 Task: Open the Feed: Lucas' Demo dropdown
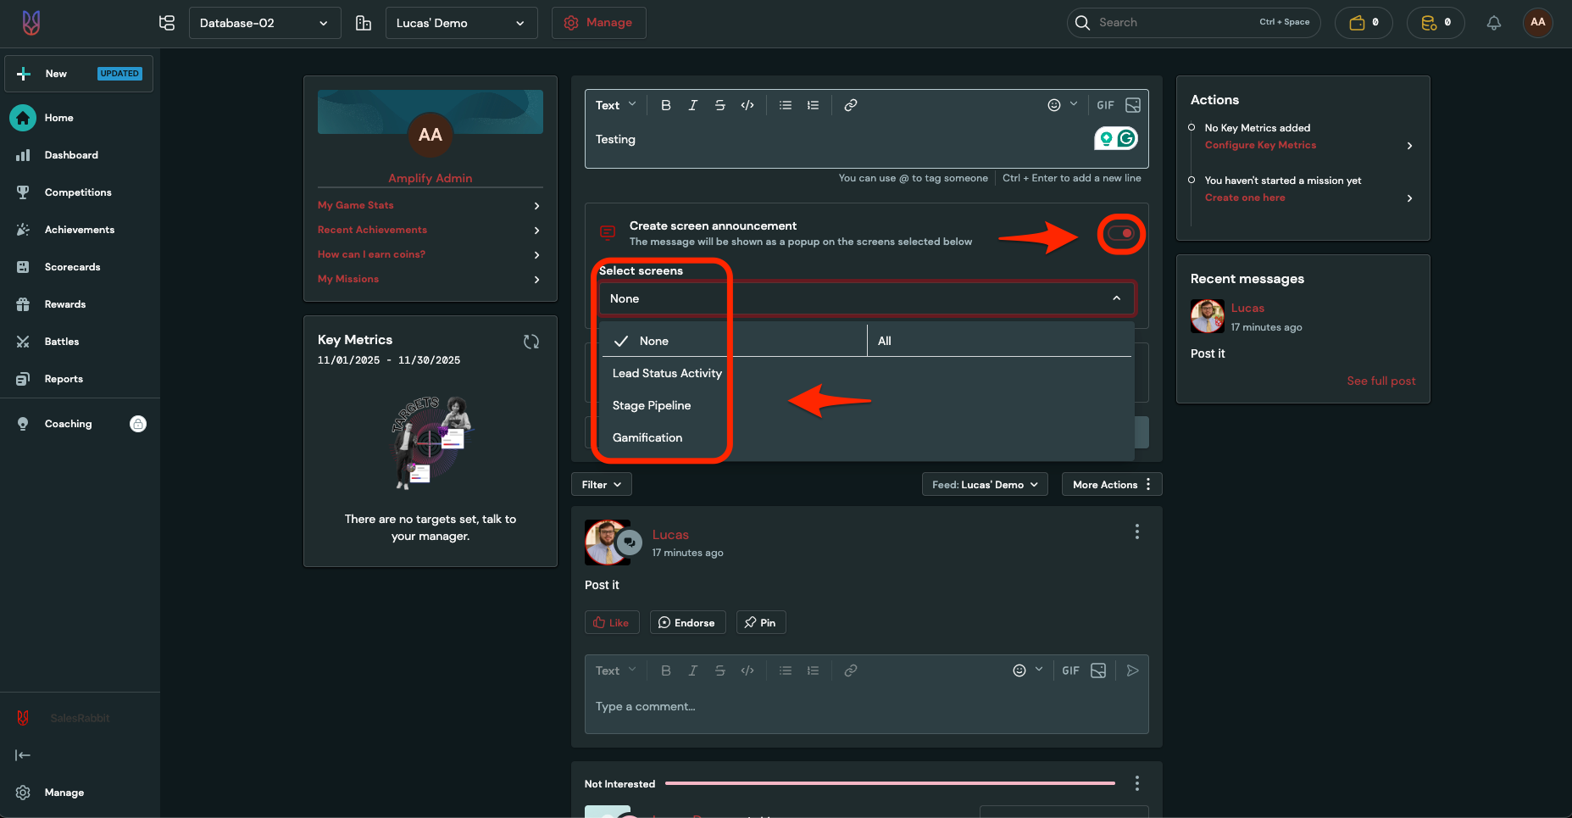[984, 485]
